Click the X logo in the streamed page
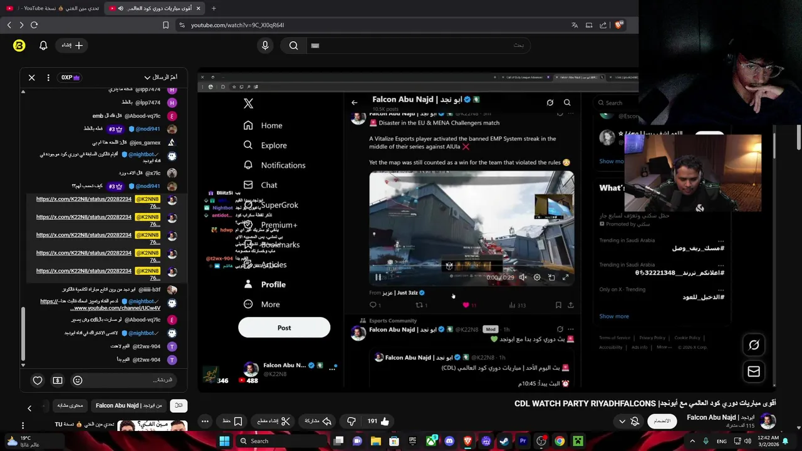802x451 pixels. [x=248, y=104]
